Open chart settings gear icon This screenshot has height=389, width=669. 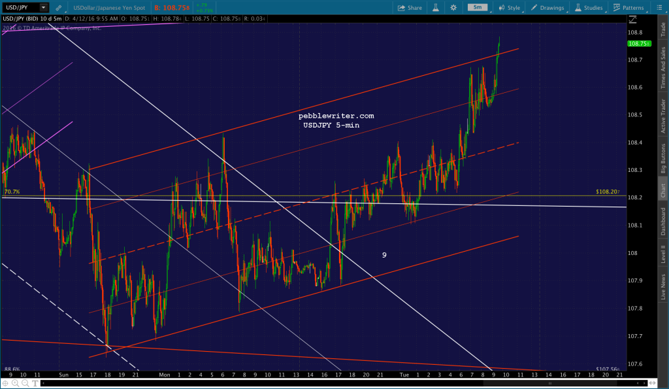point(453,8)
